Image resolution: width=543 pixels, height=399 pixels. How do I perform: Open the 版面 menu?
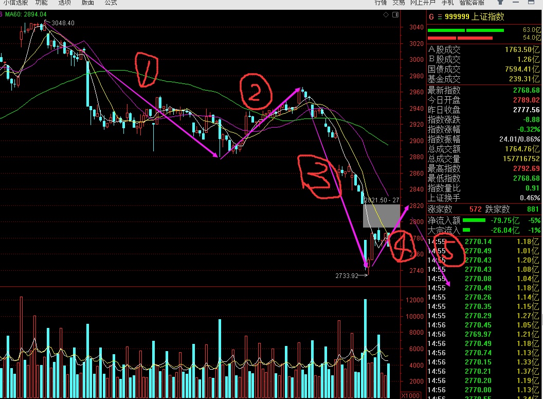88,3
